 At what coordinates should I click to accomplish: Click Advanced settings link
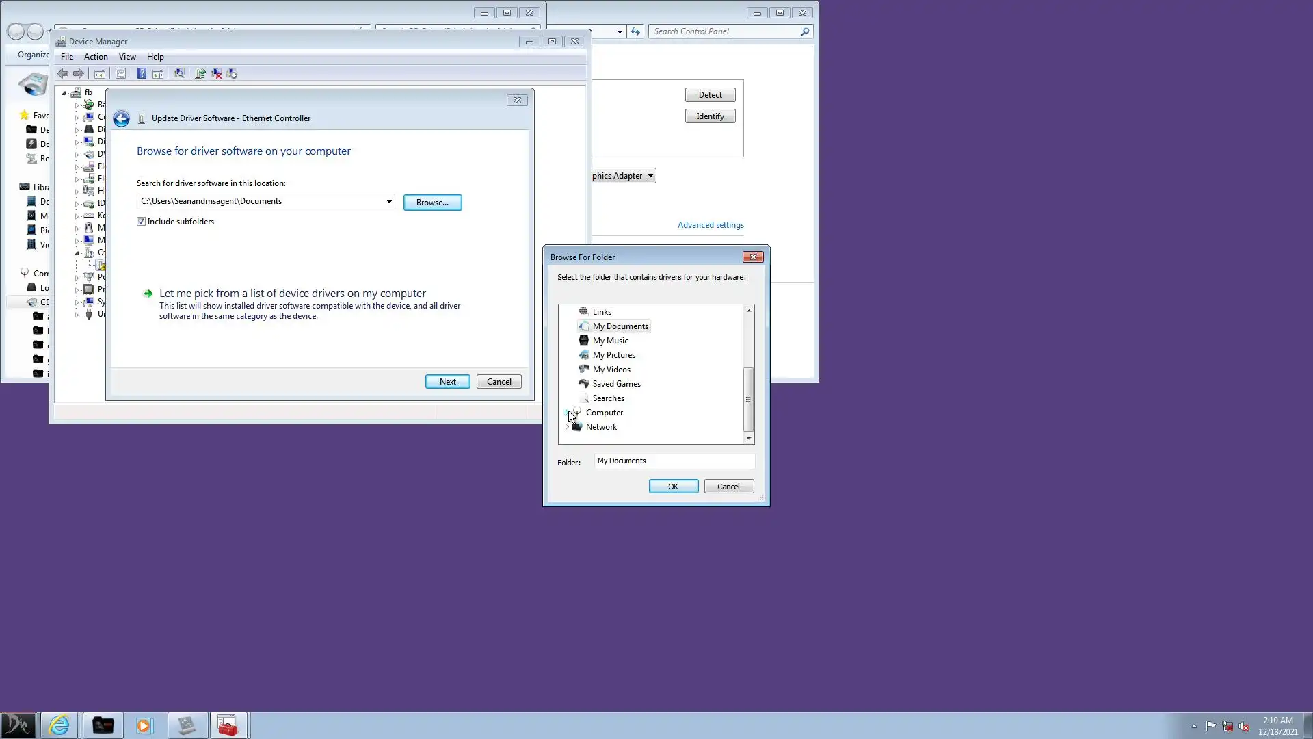[711, 225]
